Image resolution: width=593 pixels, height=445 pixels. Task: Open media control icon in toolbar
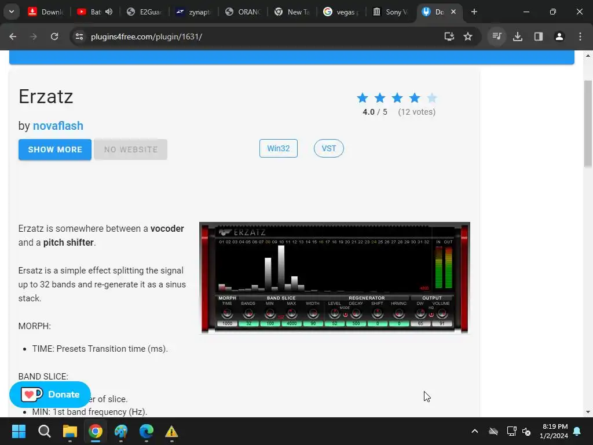pos(496,37)
